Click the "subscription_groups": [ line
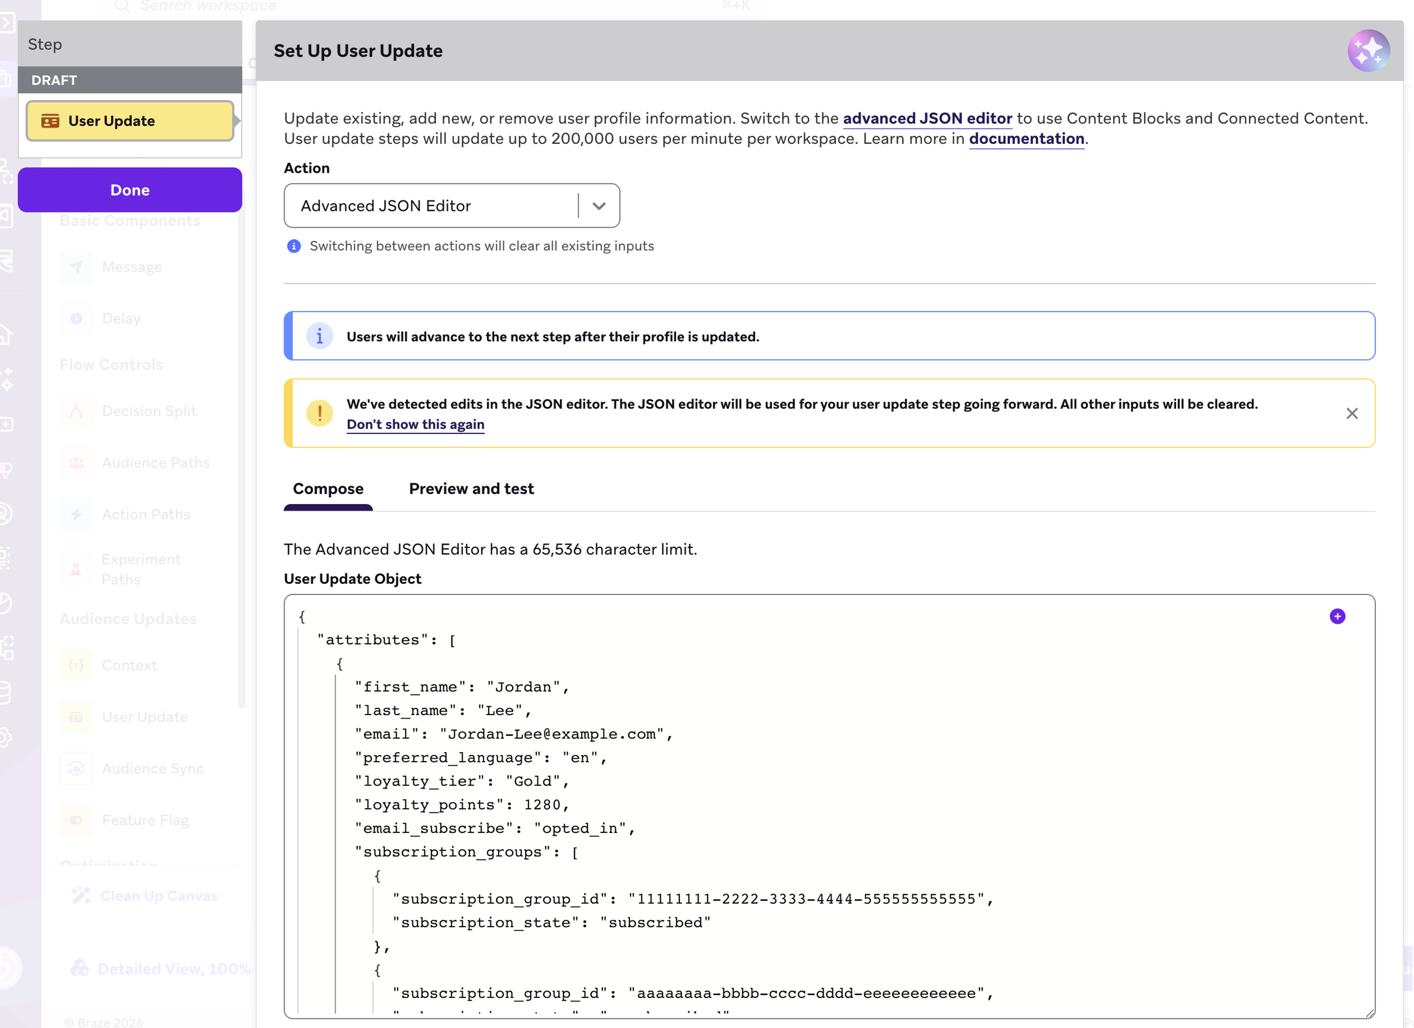This screenshot has height=1028, width=1414. tap(466, 852)
